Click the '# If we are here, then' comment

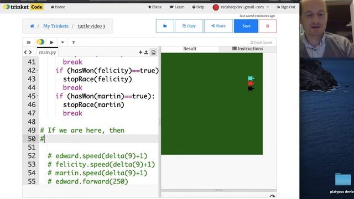(x=82, y=130)
